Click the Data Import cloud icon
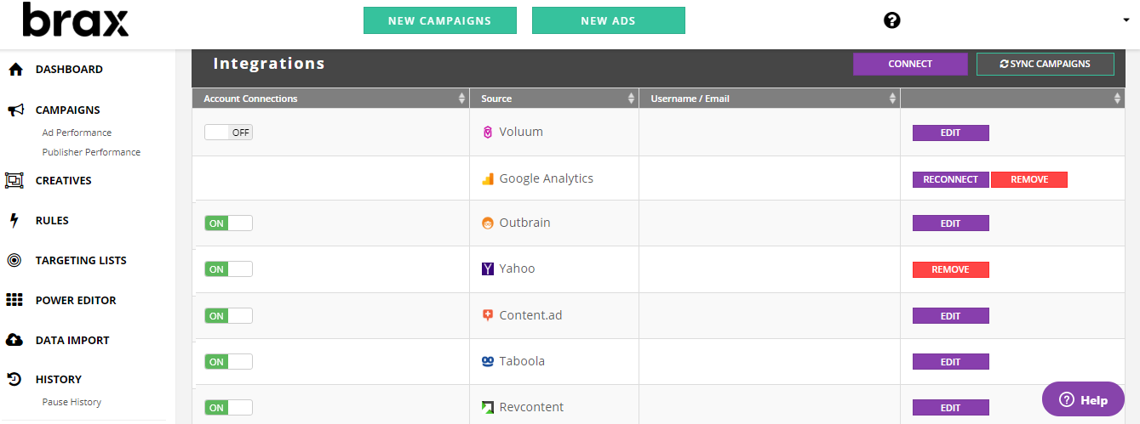Screen dimensions: 1140x424 14,340
